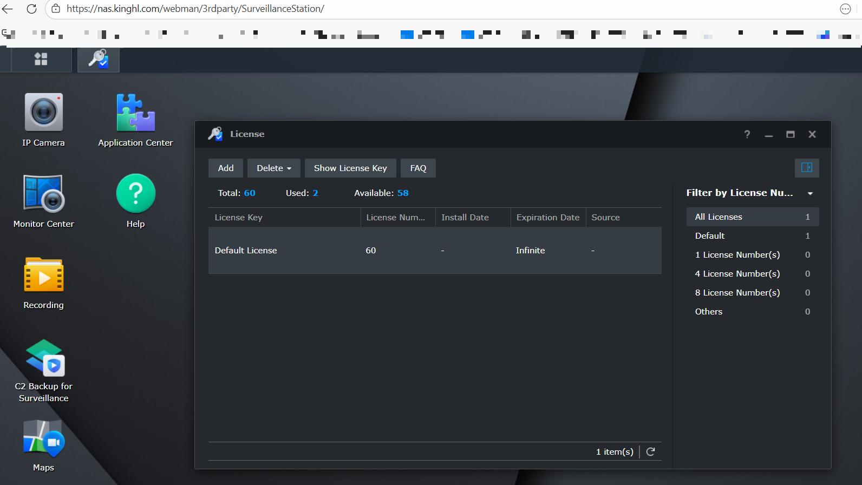Screen dimensions: 862x485
Task: Toggle the filter side panel icon
Action: tap(806, 168)
